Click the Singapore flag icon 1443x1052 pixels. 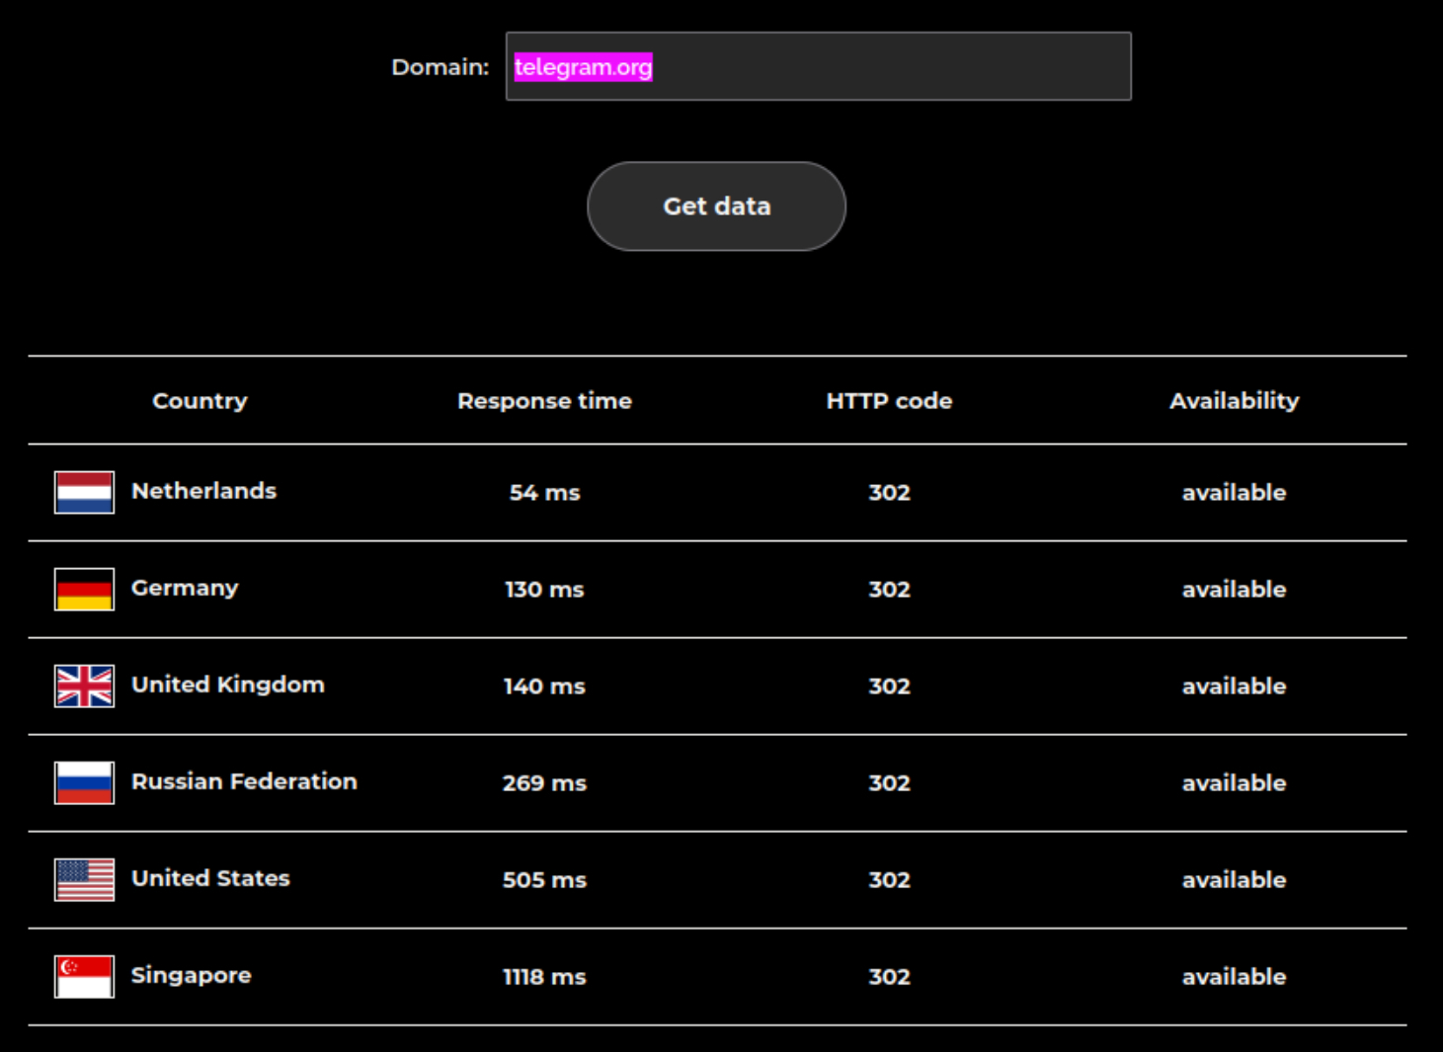[84, 976]
